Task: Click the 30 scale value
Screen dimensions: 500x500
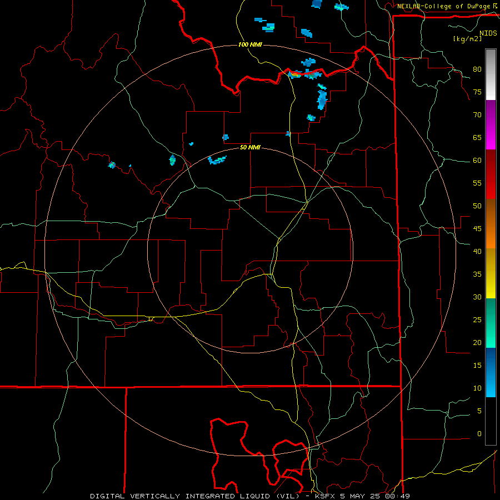Action: click(477, 297)
